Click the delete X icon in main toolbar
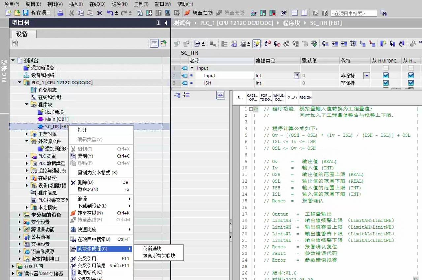422x280 pixels. 100,13
